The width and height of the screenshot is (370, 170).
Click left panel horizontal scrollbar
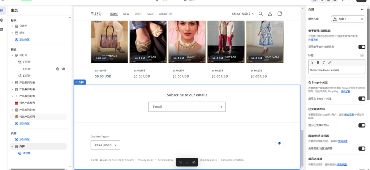[38, 169]
